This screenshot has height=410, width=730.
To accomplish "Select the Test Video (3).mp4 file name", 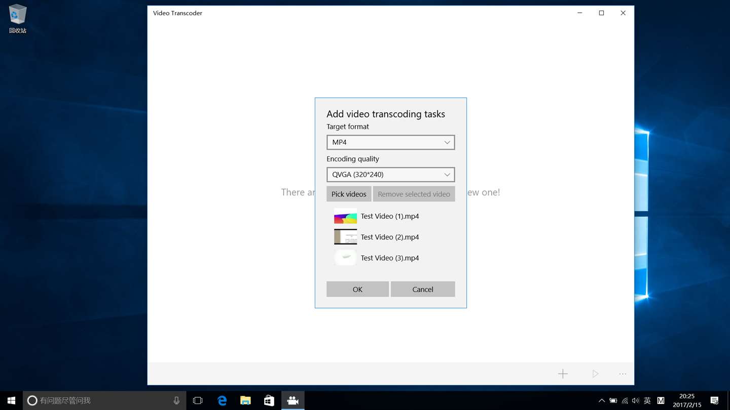I will (390, 258).
